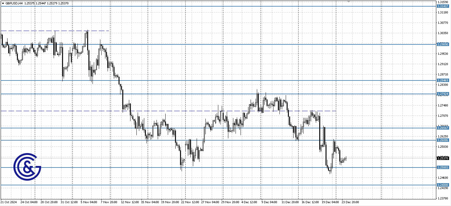Select the 1.29890 resistance level label

click(443, 44)
